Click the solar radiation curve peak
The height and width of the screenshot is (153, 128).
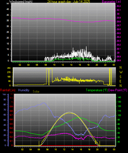(x=69, y=113)
